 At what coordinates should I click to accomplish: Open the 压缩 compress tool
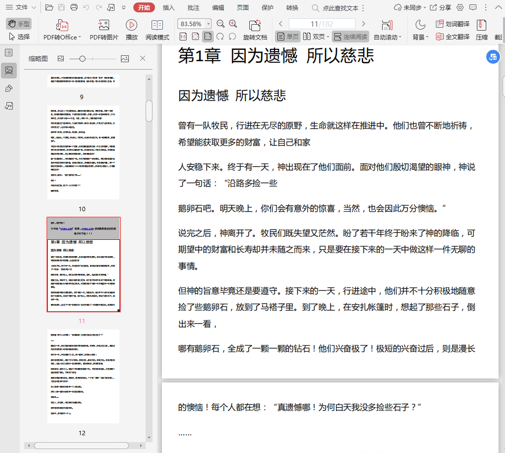[x=481, y=30]
